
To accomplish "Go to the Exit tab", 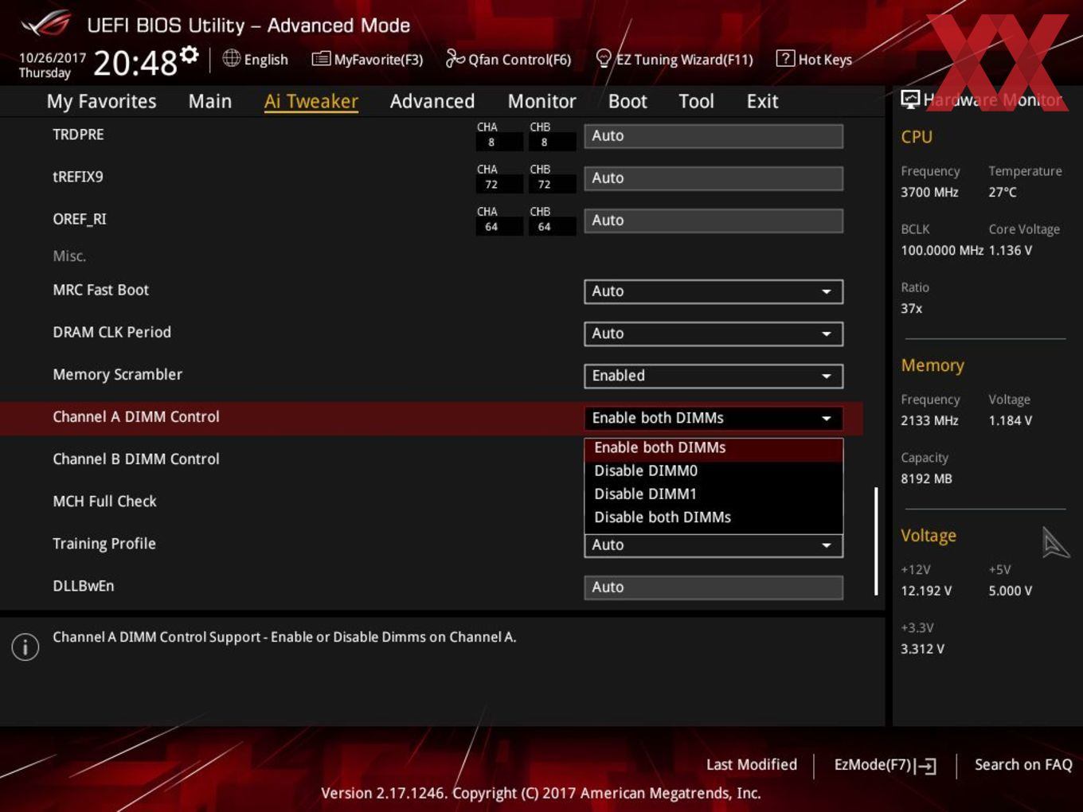I will 762,101.
